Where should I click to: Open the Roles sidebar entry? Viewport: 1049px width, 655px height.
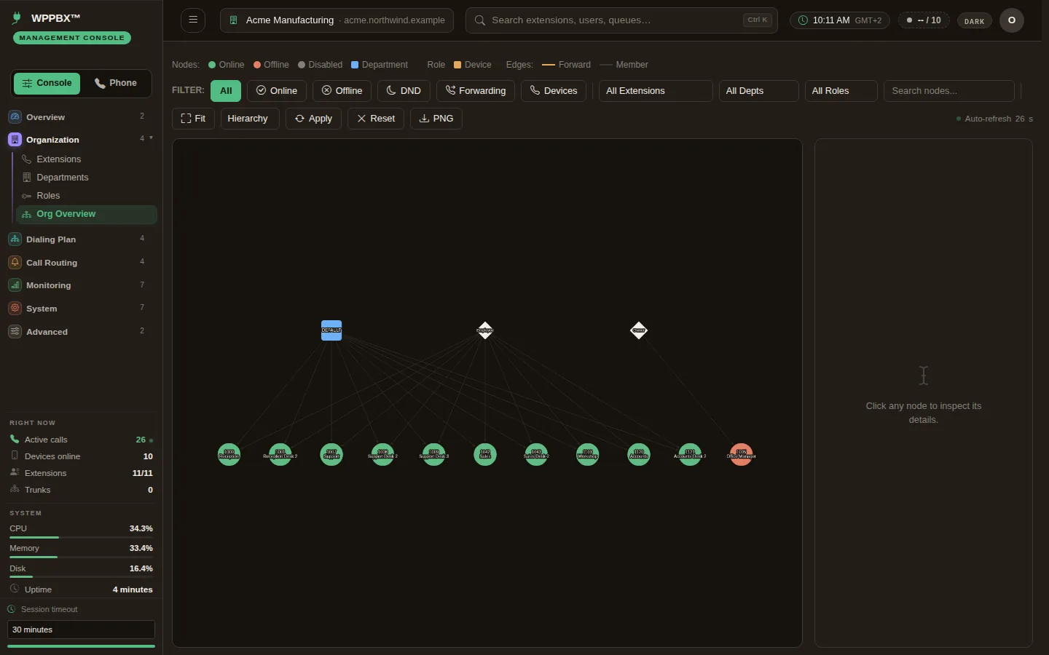pyautogui.click(x=86, y=196)
